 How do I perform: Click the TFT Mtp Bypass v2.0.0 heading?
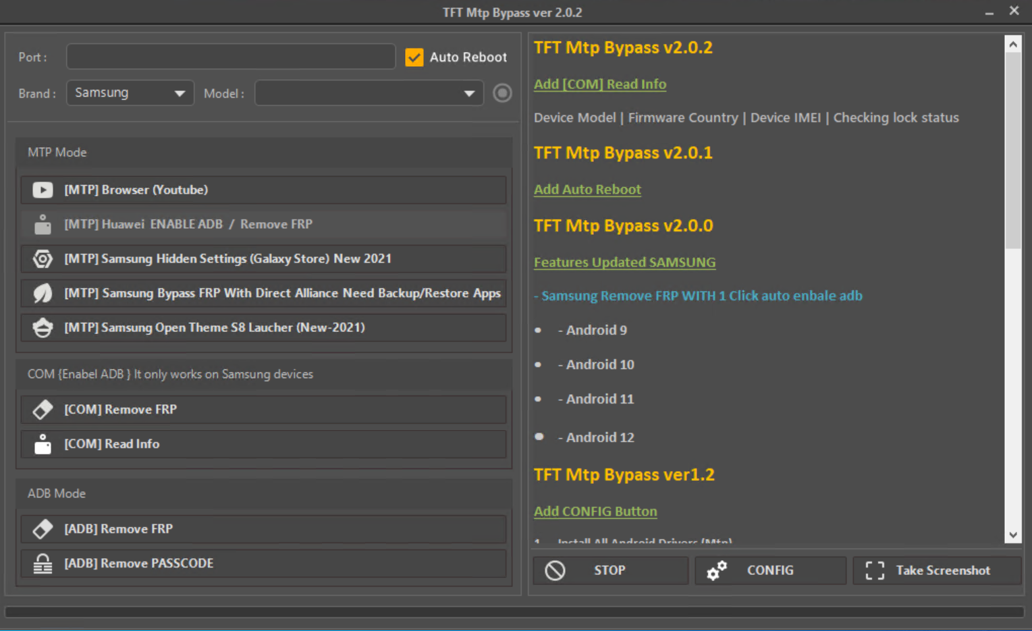point(623,226)
